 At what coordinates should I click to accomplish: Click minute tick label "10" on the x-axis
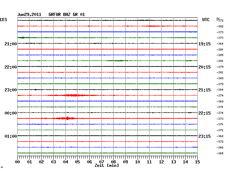pos(137,162)
